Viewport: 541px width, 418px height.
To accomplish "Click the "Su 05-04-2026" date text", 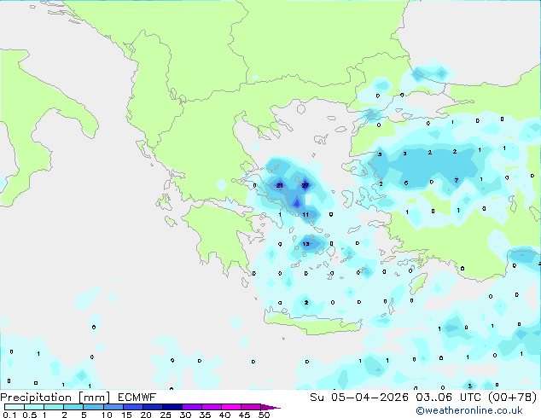I will pos(359,398).
